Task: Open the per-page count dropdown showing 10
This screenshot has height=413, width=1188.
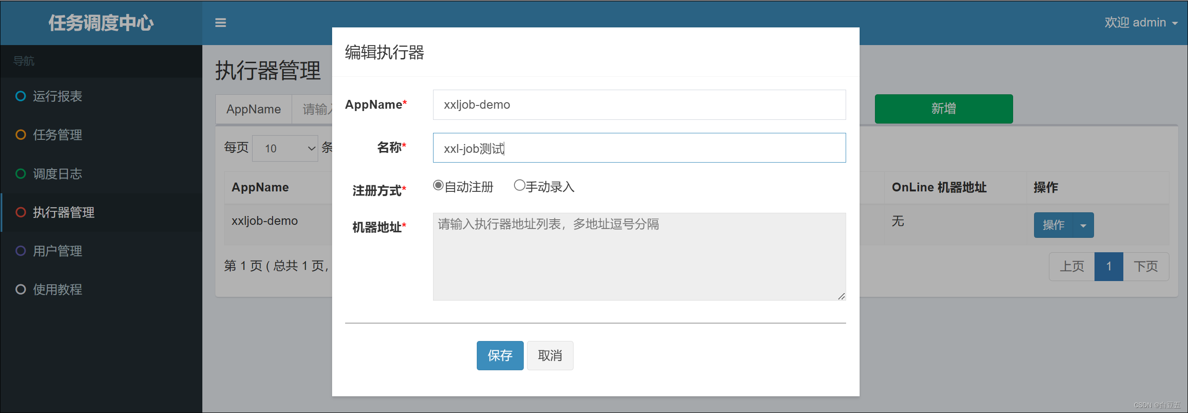Action: click(x=285, y=148)
